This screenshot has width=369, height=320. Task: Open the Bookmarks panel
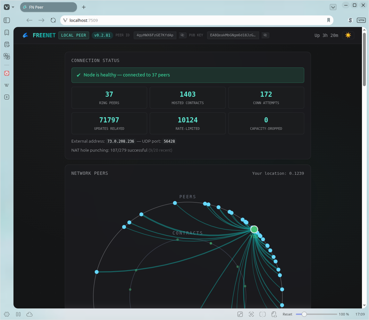click(7, 32)
